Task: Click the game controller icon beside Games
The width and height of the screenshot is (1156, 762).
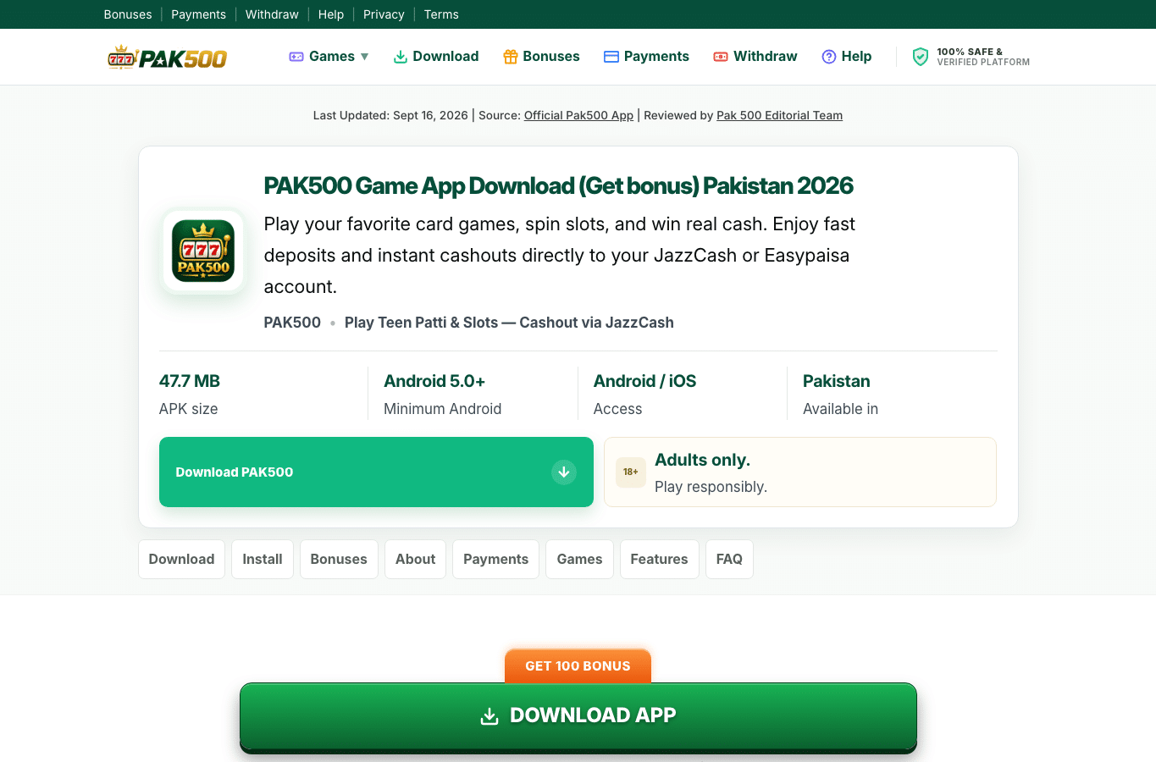Action: click(x=296, y=57)
